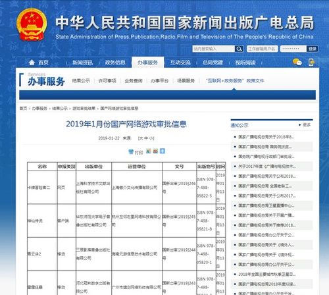Open notice 国家广播电视总局关于《境外人...
The width and height of the screenshot is (329, 295).
[x=266, y=245]
